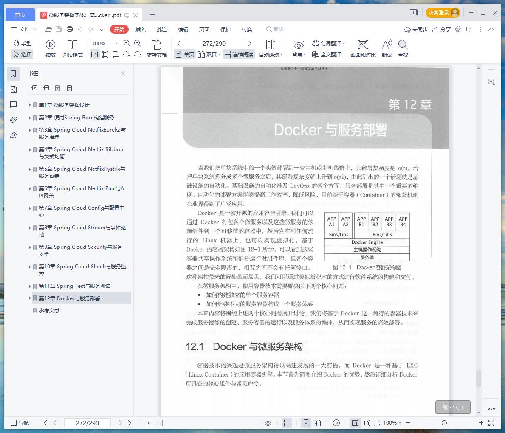Jump to the last page in status bar
Image resolution: width=505 pixels, height=433 pixels.
tap(130, 423)
